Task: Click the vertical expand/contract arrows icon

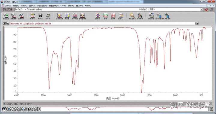Action: coord(39,109)
